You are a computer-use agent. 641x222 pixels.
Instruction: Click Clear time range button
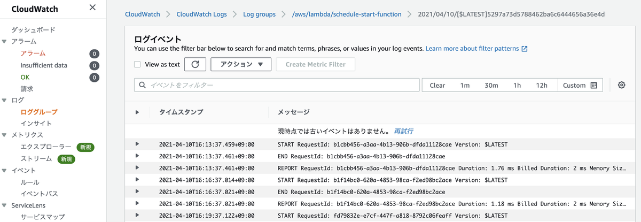pos(437,85)
